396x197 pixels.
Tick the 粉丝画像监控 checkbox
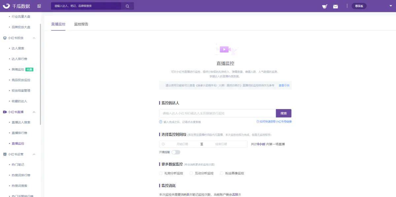click(222, 173)
